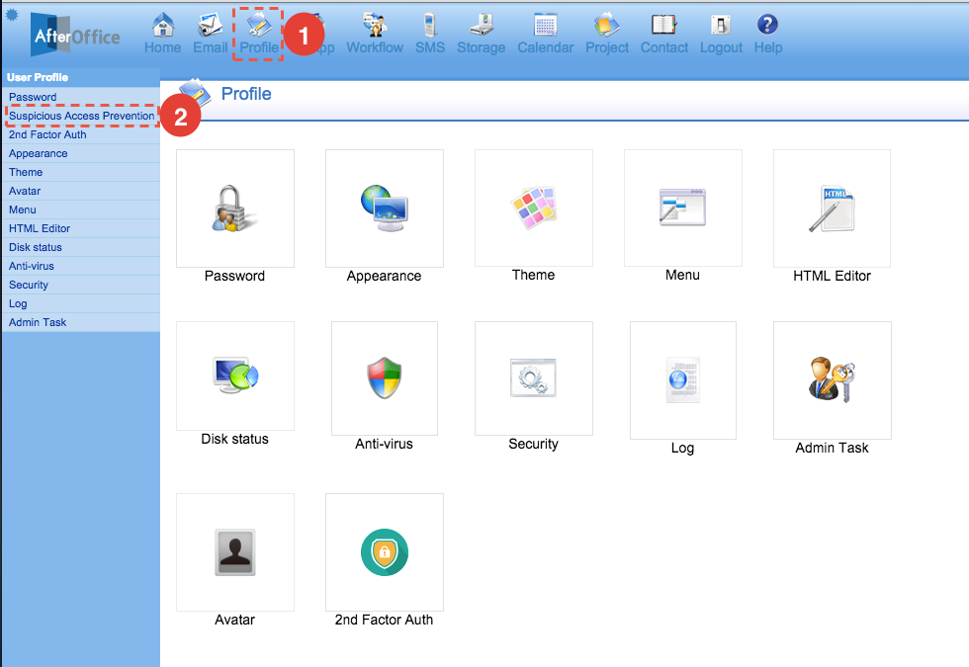Click the AfterOffice logo
The width and height of the screenshot is (969, 667).
(x=75, y=36)
